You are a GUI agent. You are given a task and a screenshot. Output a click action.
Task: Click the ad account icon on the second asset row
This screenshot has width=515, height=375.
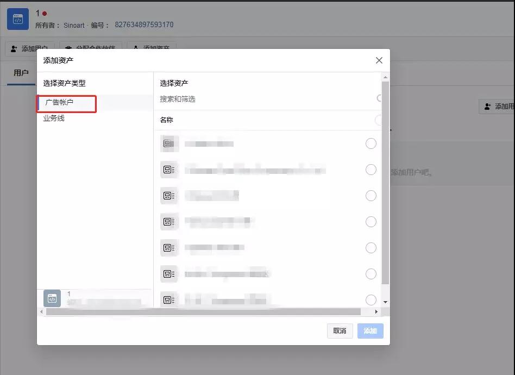[x=169, y=169]
